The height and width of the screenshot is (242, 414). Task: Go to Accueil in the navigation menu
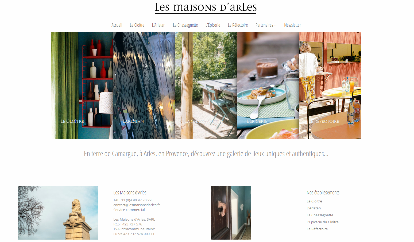[117, 25]
